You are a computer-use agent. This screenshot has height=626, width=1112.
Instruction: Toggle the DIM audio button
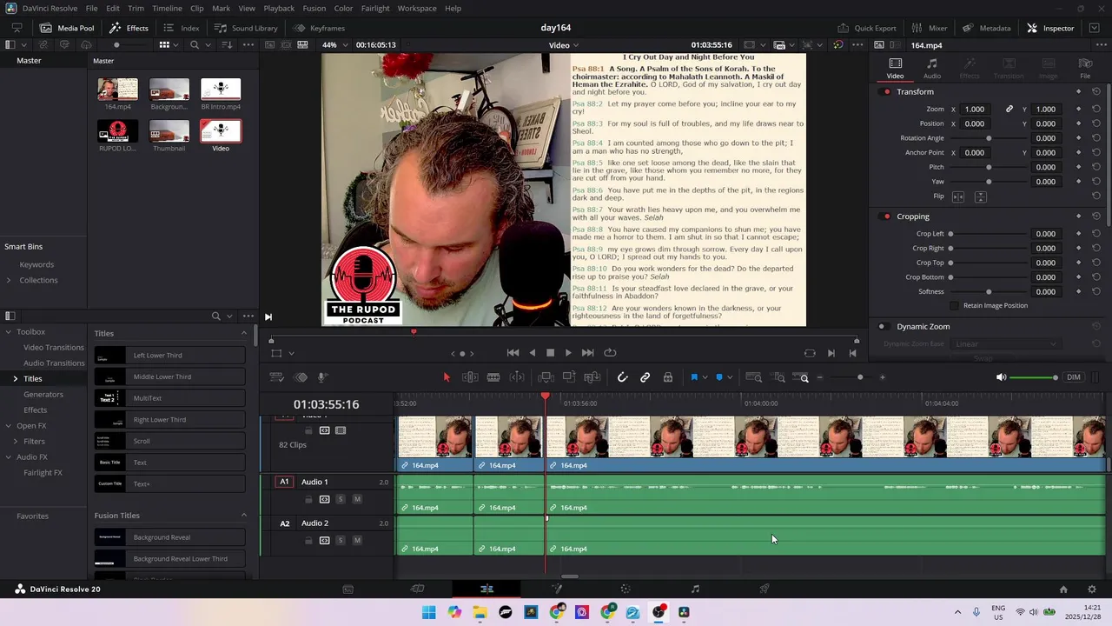(1074, 377)
